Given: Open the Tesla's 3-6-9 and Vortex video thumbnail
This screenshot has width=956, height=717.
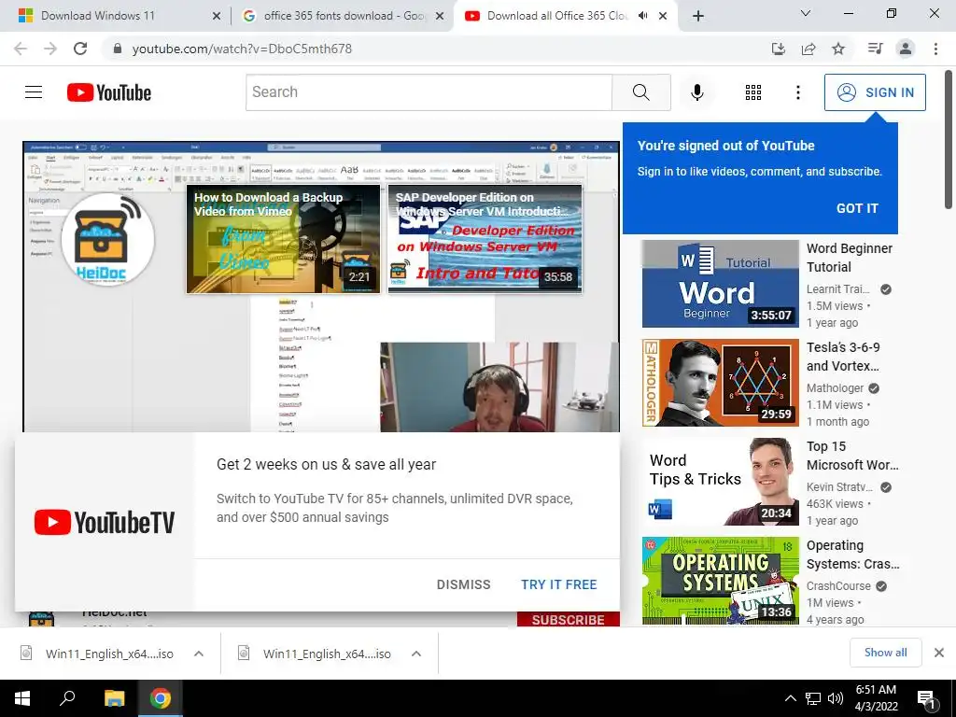Looking at the screenshot, I should point(720,382).
